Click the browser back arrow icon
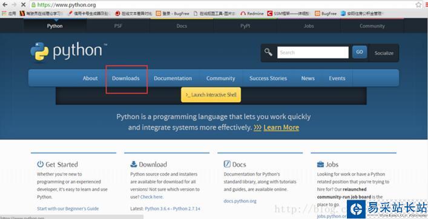Viewport: 428px width, 219px height. pos(5,5)
